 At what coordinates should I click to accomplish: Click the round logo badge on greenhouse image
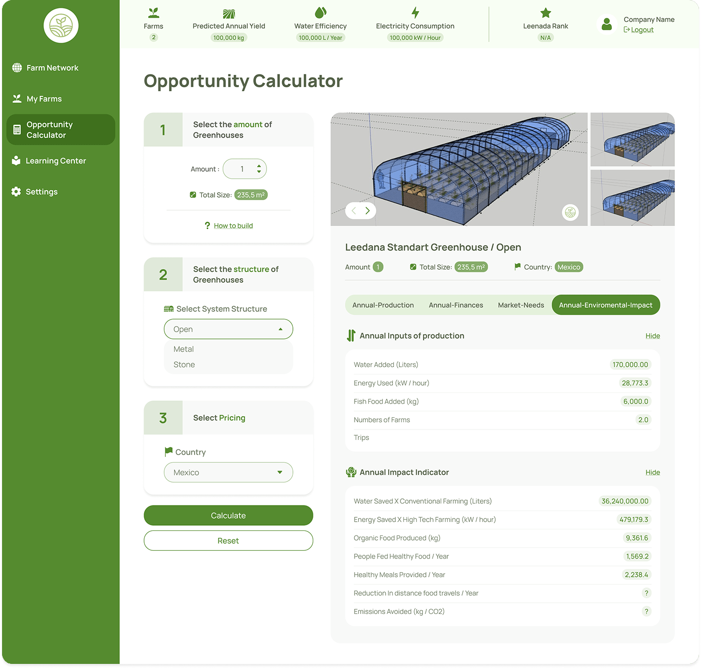click(x=571, y=212)
